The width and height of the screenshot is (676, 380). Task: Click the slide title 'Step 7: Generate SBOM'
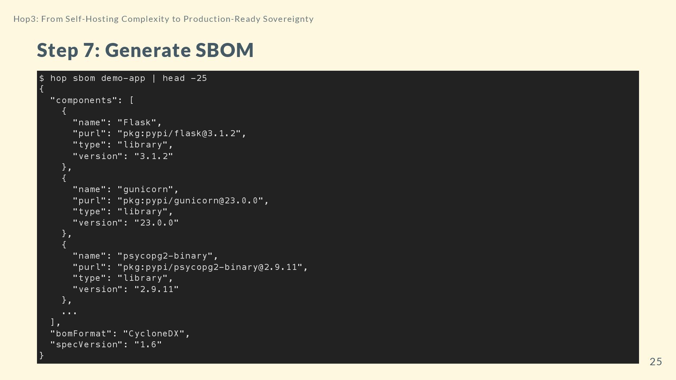coord(145,50)
